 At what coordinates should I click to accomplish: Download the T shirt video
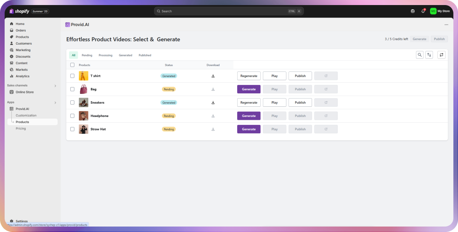click(213, 76)
